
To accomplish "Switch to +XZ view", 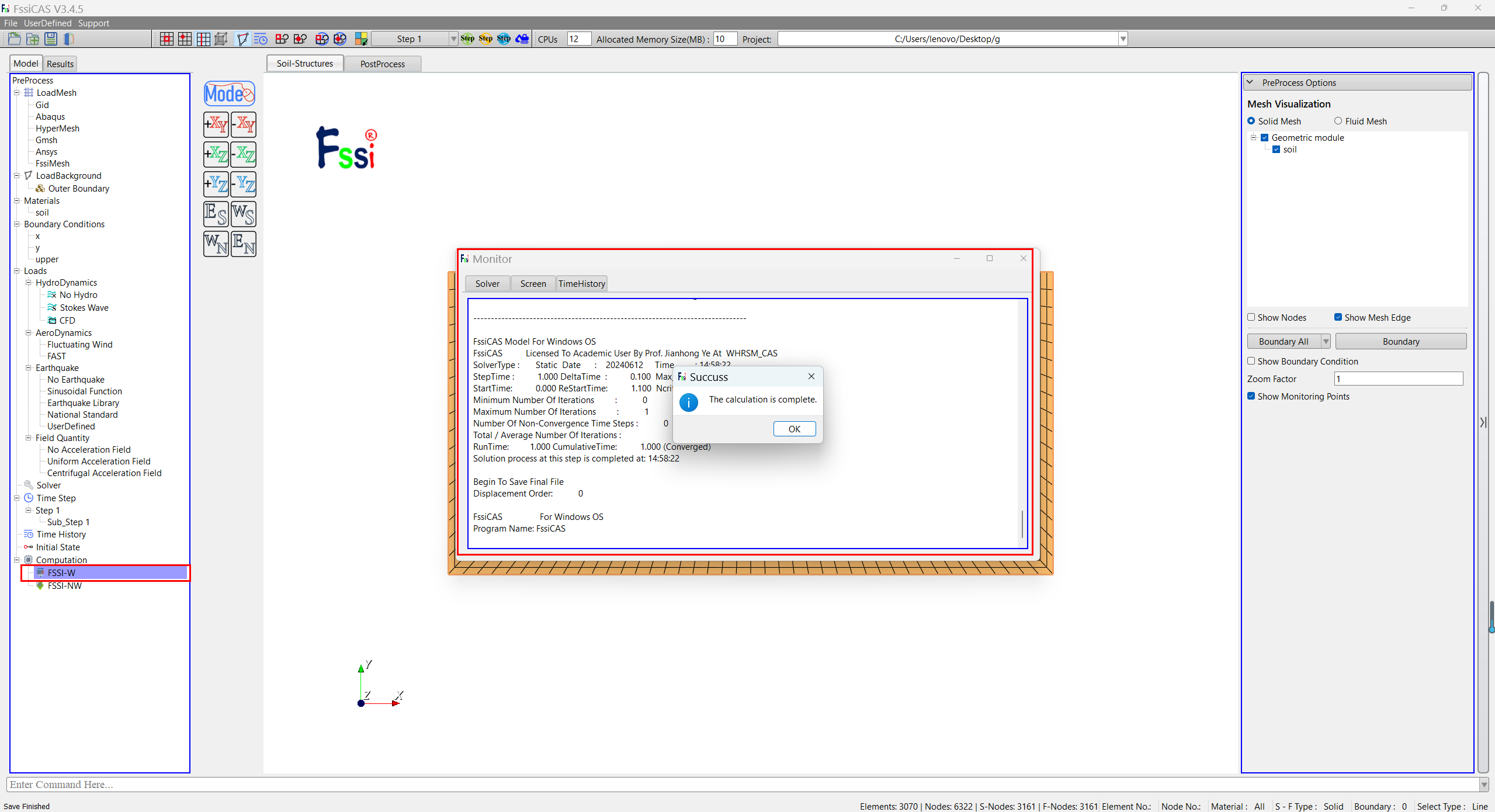I will click(216, 154).
